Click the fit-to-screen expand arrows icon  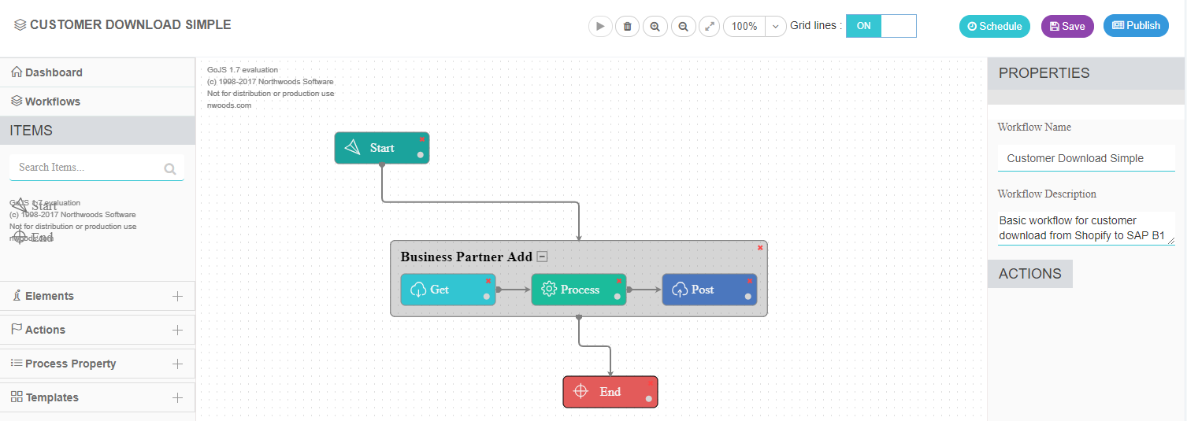tap(710, 26)
